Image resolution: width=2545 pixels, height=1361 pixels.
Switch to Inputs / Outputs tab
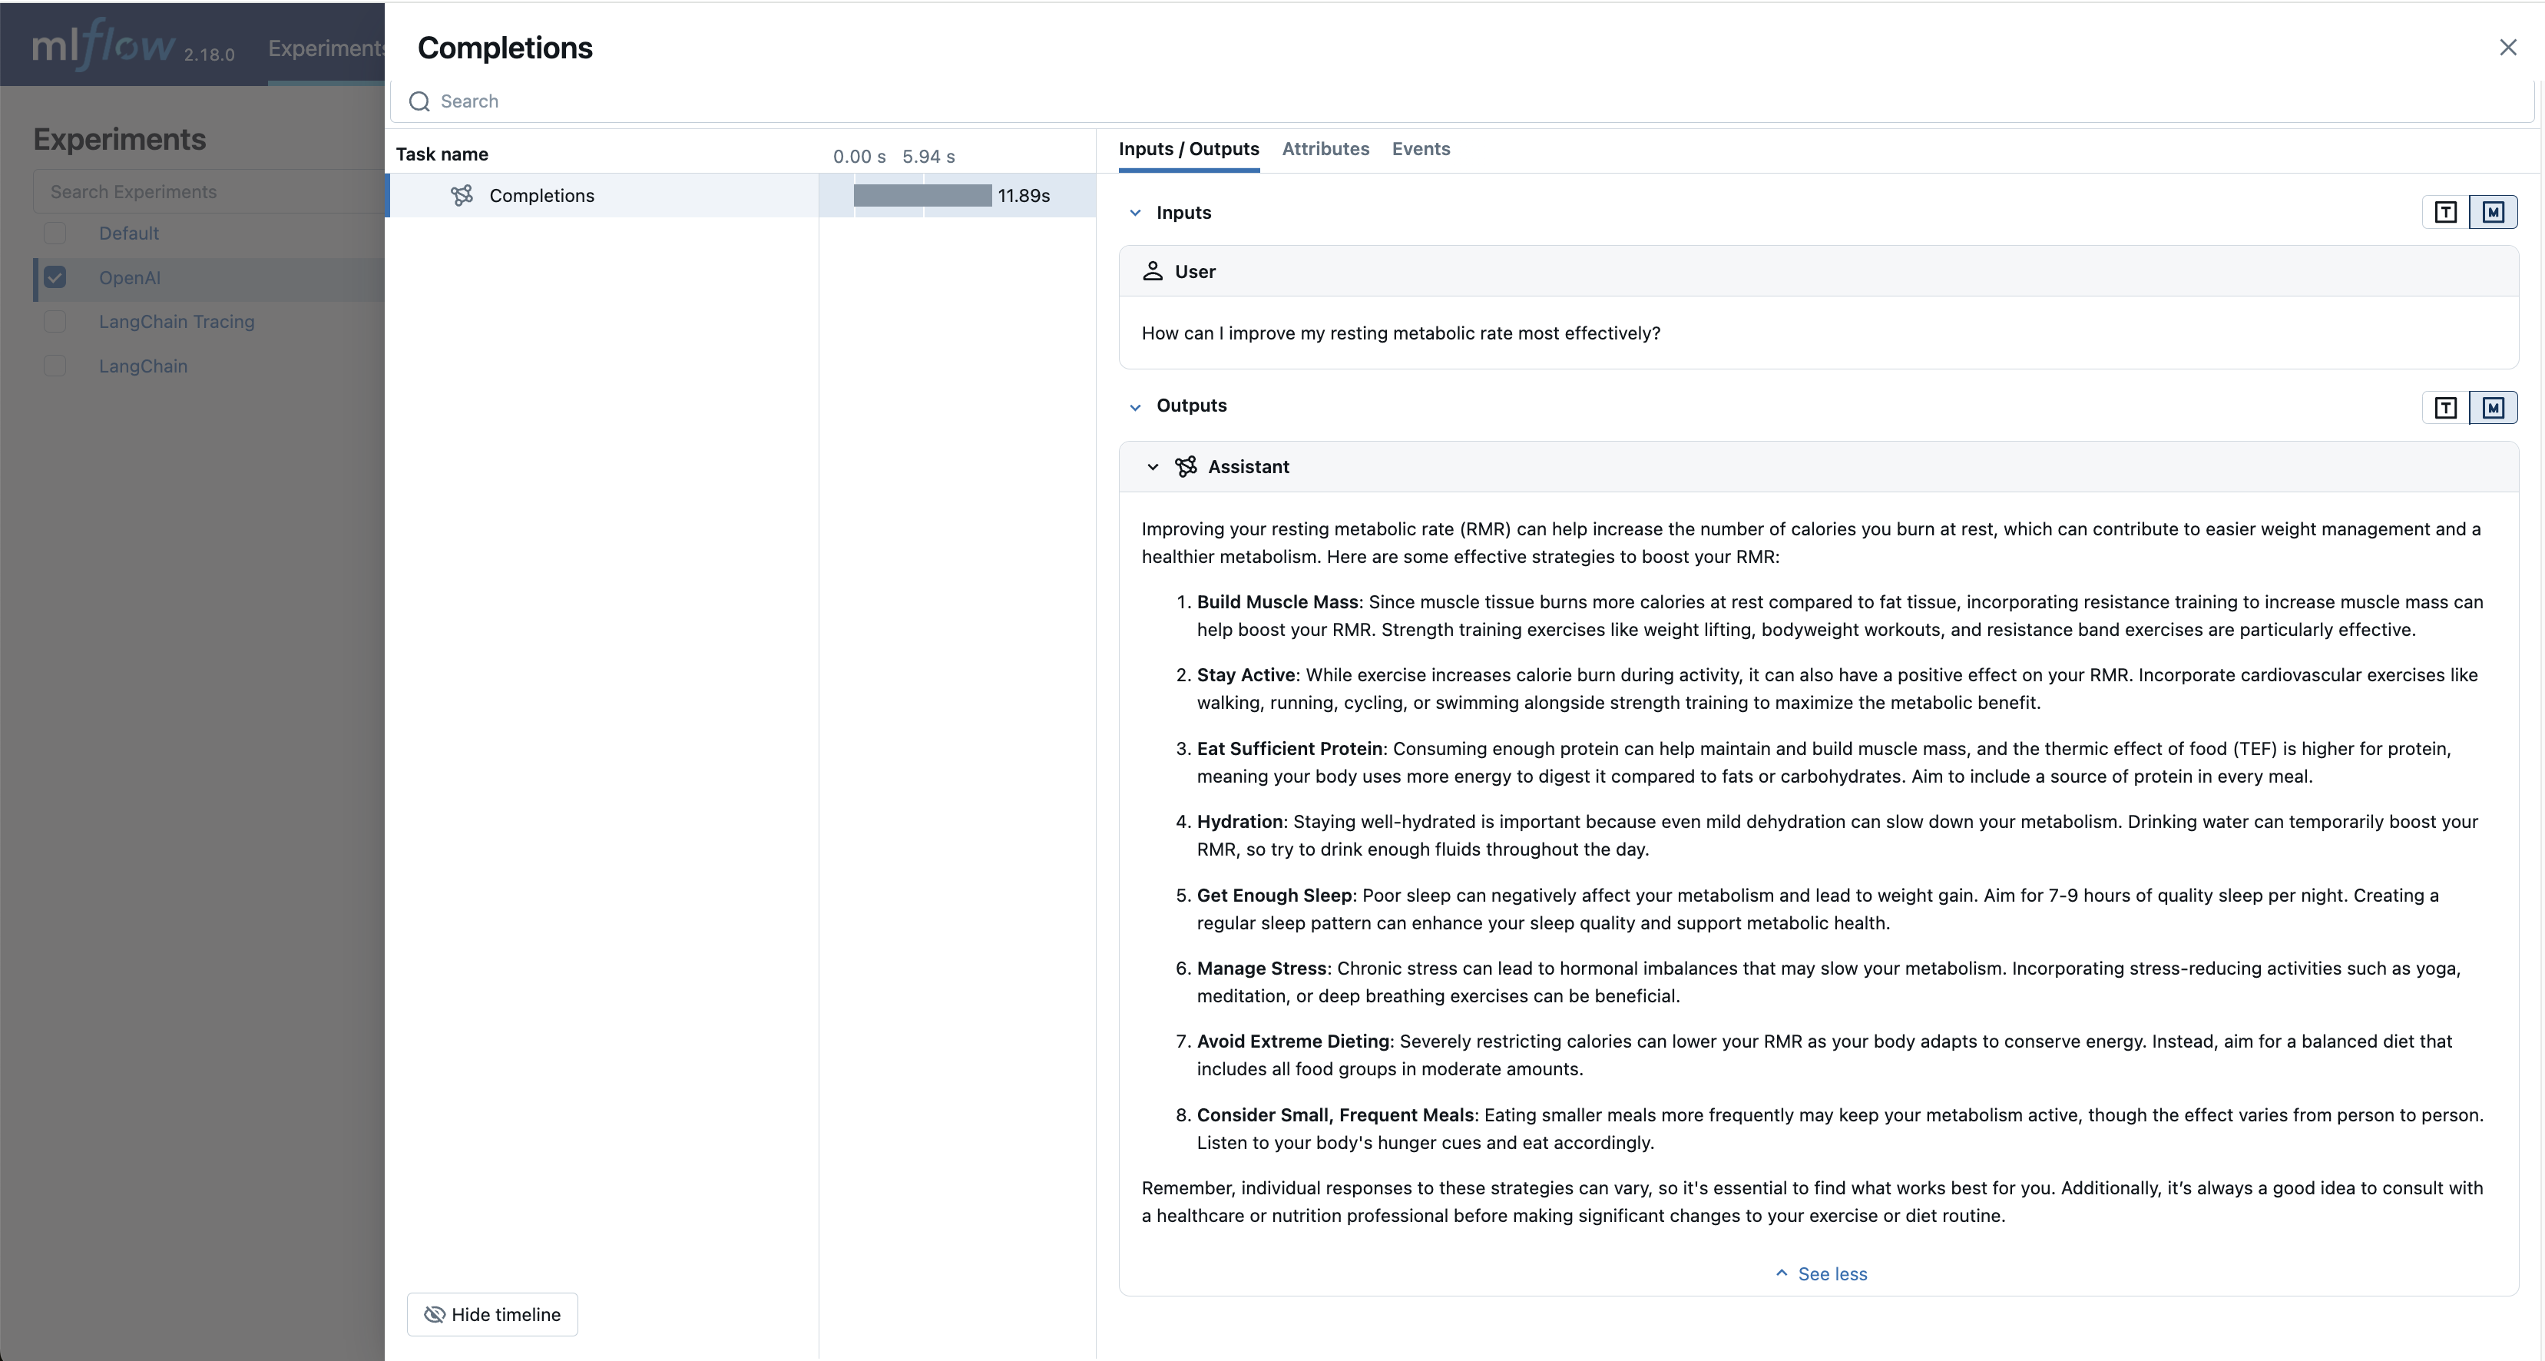[x=1189, y=149]
